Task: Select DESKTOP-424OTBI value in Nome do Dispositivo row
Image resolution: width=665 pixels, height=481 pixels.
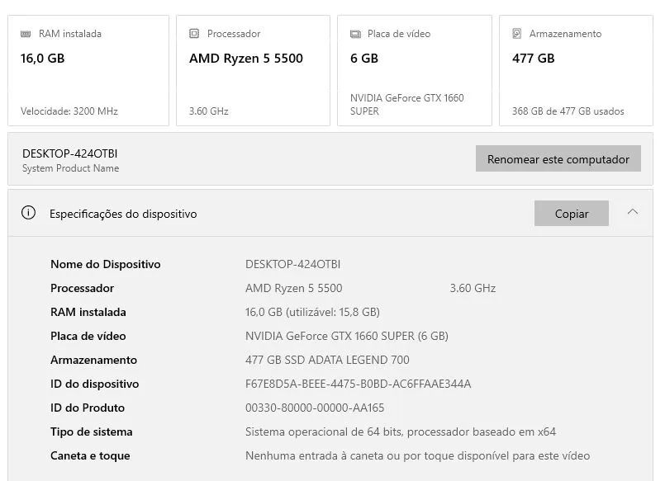Action: coord(292,264)
